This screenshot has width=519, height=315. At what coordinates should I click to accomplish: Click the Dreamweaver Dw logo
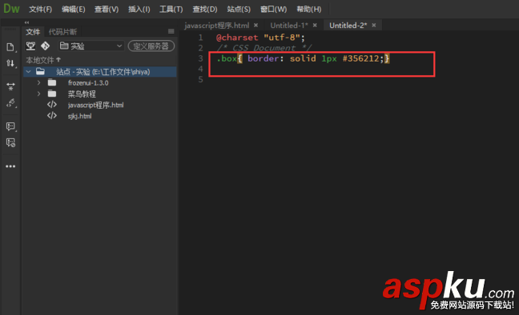click(x=11, y=9)
